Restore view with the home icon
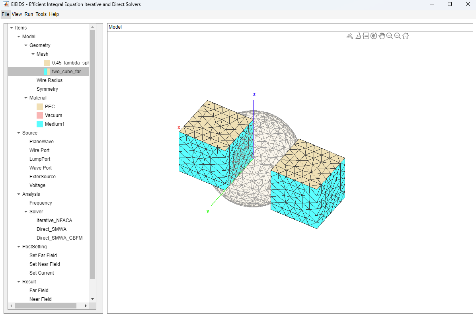476x316 pixels. 406,36
